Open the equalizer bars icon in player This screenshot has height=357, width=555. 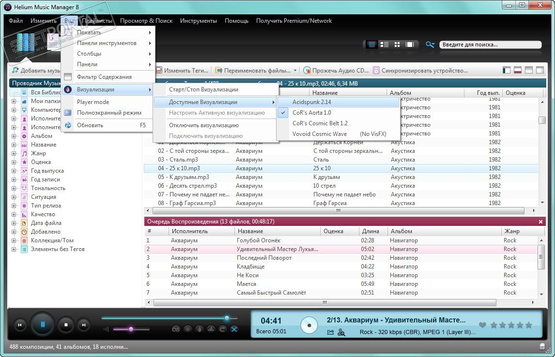click(x=211, y=329)
